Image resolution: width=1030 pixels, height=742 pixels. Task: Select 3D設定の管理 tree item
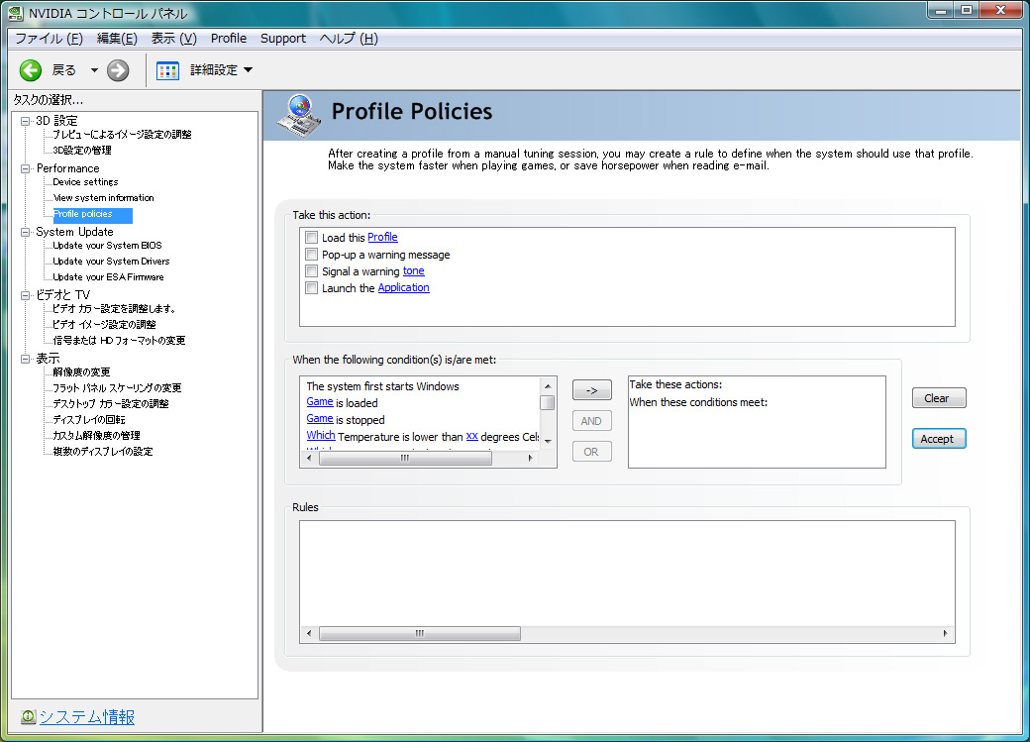[82, 151]
